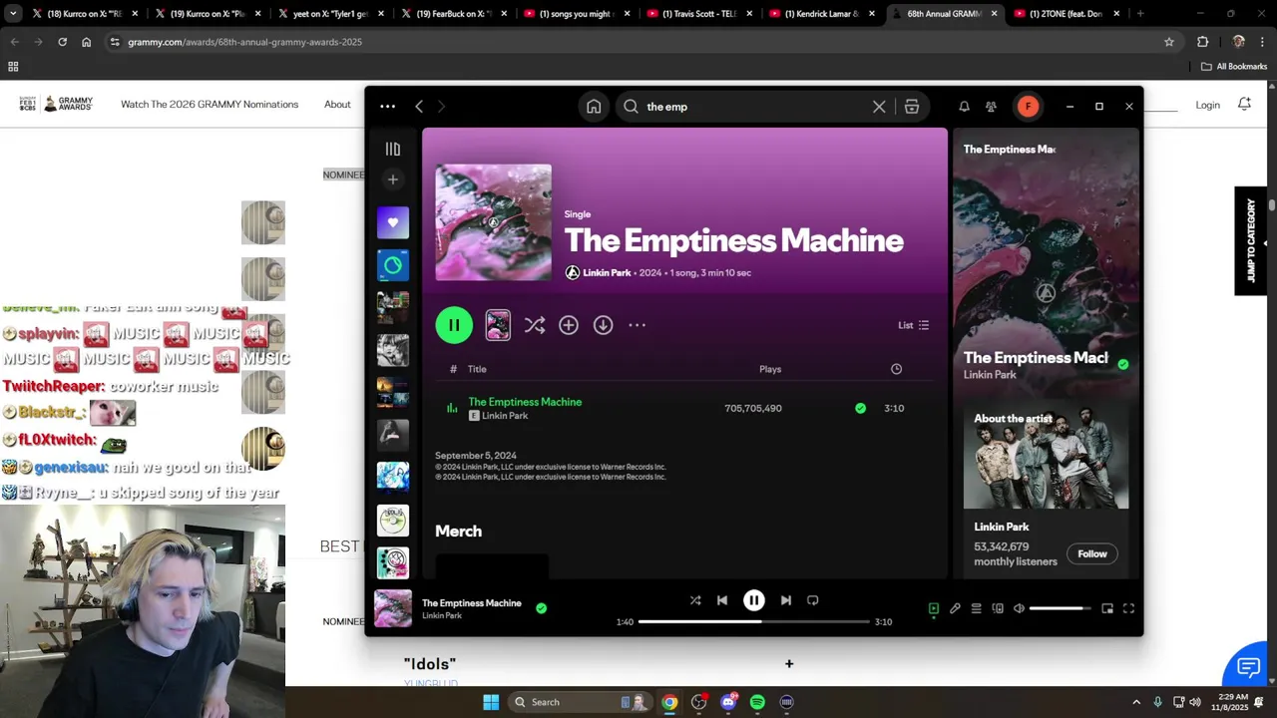Open Liked Songs in sidebar
Screen dimensions: 1277x718
pos(393,222)
